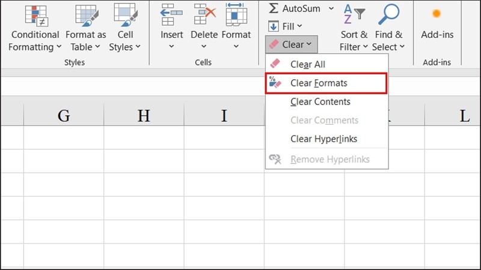Expand the Conditional Formatting dropdown arrow
The height and width of the screenshot is (270, 481).
[x=58, y=47]
